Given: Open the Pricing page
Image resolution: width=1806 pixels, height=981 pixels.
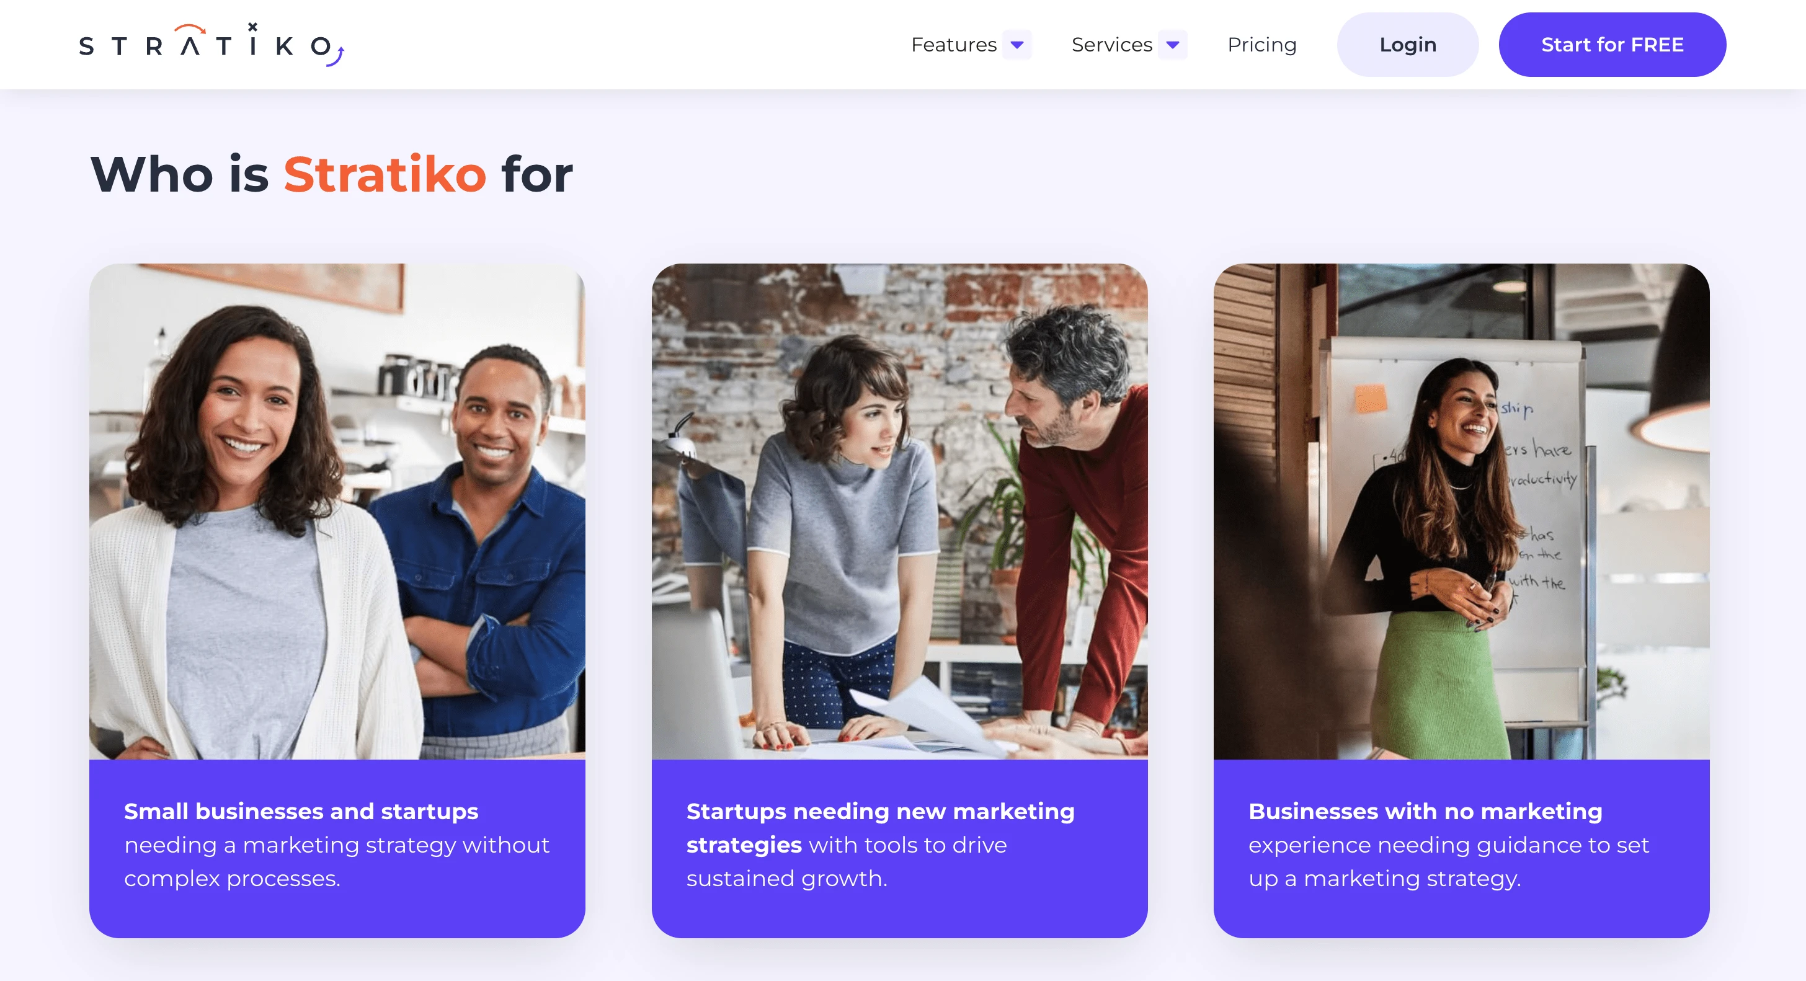Looking at the screenshot, I should click(1262, 45).
